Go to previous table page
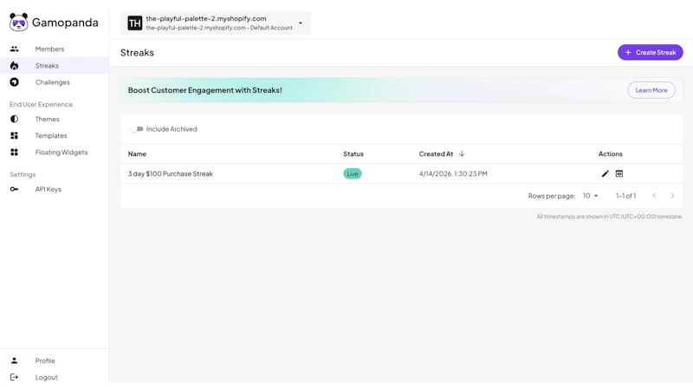The height and width of the screenshot is (390, 693). point(654,196)
